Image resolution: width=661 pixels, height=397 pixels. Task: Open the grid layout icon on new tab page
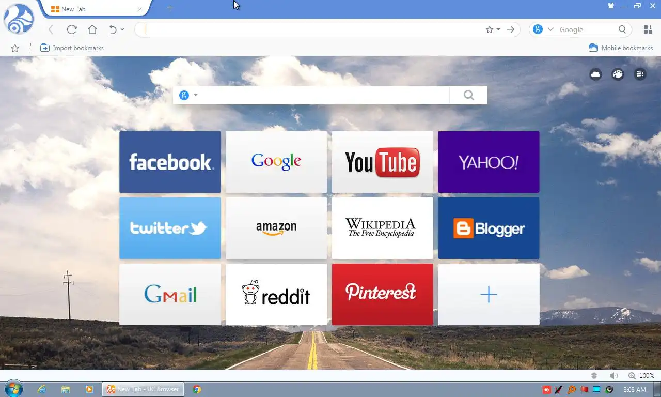coord(640,74)
